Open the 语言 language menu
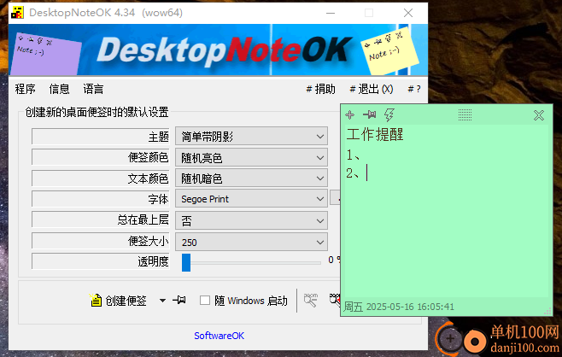The image size is (562, 357). (93, 89)
